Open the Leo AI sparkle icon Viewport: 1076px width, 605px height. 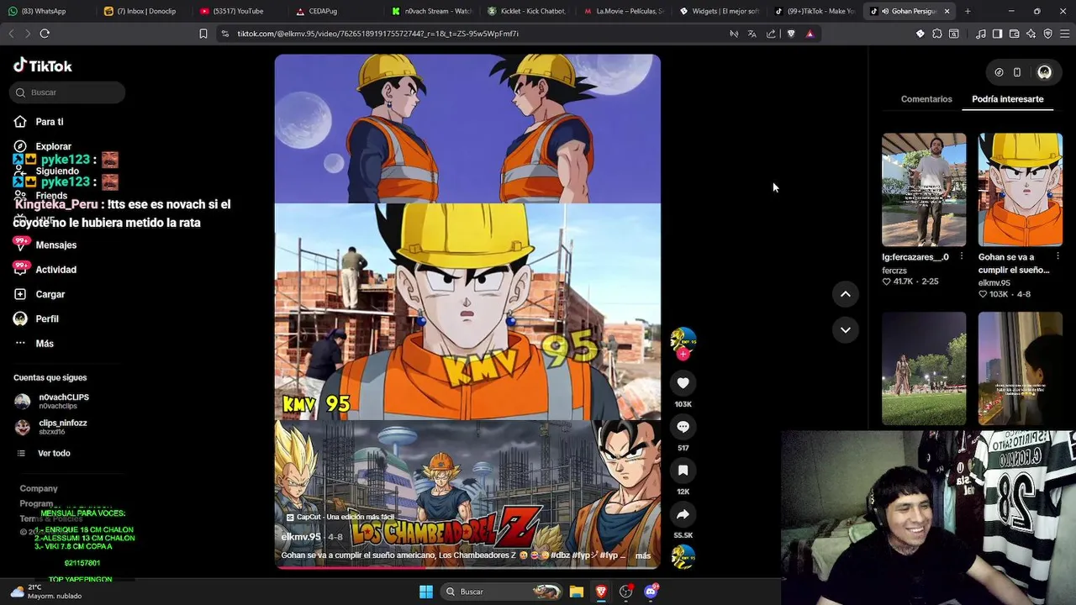pos(1031,34)
